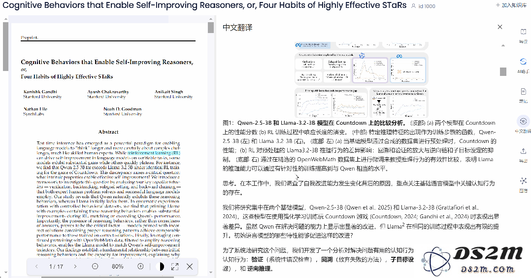The height and width of the screenshot is (278, 531).
Task: Click the paper title at page top
Action: (x=204, y=5)
